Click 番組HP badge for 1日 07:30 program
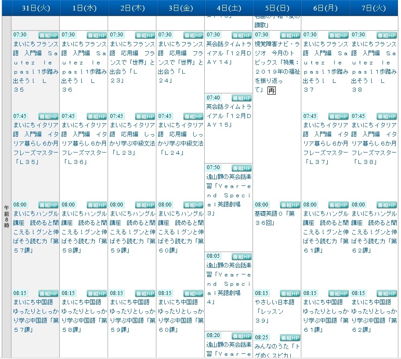Image resolution: width=401 pixels, height=359 pixels. pos(97,35)
